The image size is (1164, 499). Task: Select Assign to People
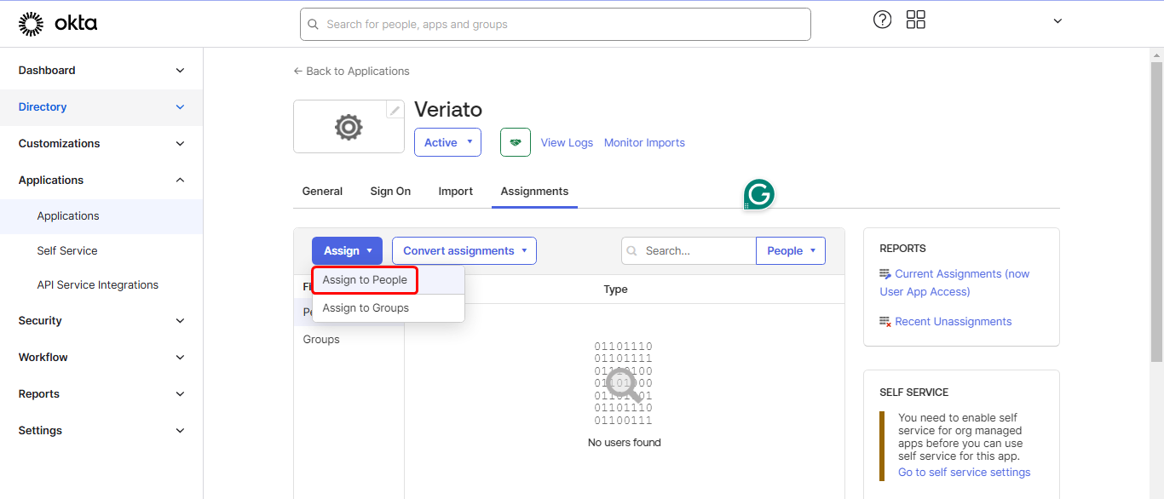coord(365,280)
